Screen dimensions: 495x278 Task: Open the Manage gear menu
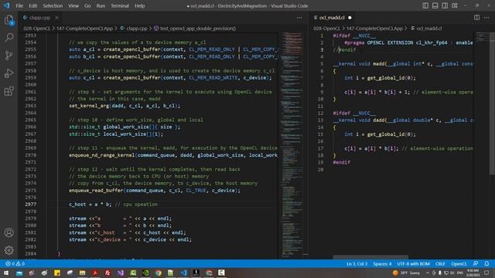(x=9, y=250)
